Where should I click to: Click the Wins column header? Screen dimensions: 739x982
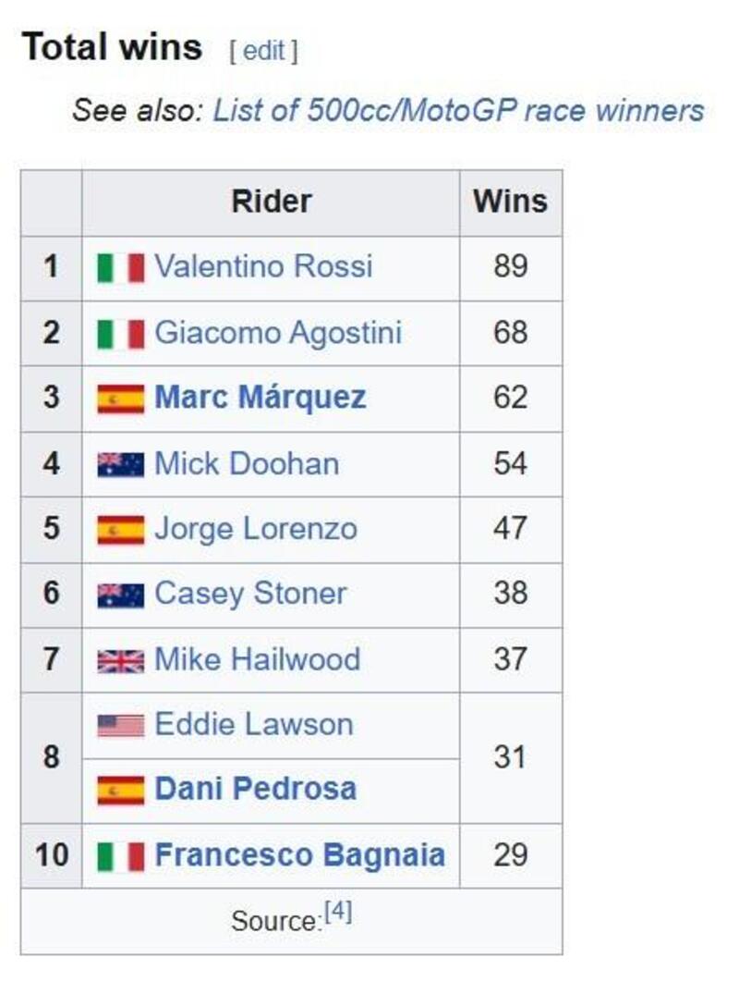510,202
